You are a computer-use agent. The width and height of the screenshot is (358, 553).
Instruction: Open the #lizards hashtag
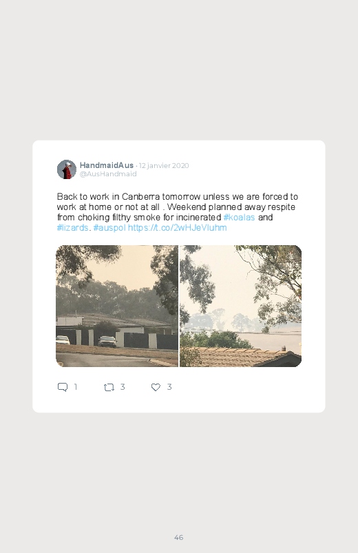tap(72, 227)
